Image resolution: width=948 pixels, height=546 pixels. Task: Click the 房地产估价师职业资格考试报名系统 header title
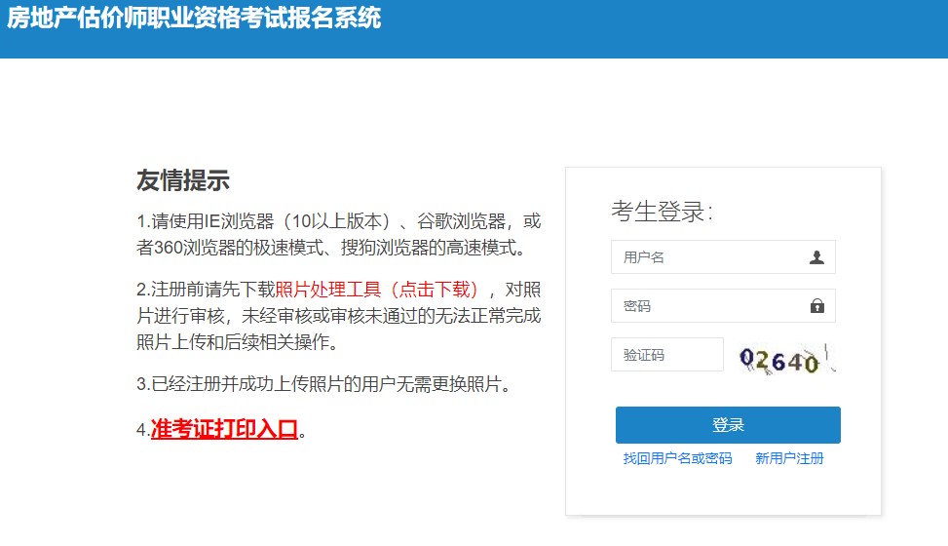pyautogui.click(x=194, y=19)
